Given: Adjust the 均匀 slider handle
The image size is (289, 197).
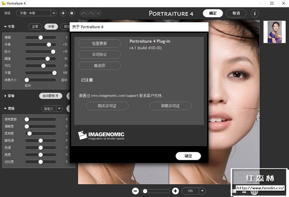Looking at the screenshot, I should coord(43,66).
